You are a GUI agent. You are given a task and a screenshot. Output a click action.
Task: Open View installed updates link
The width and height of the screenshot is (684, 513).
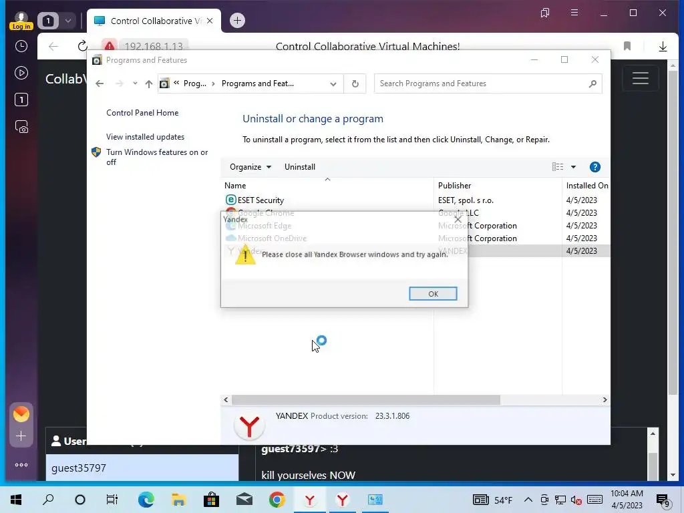145,136
